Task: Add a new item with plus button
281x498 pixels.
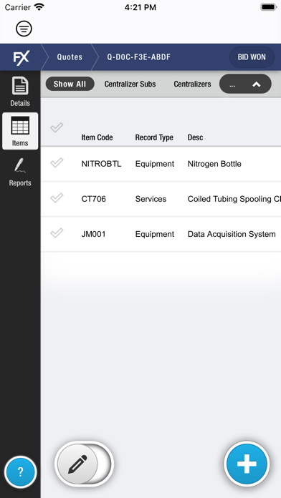Action: (247, 464)
